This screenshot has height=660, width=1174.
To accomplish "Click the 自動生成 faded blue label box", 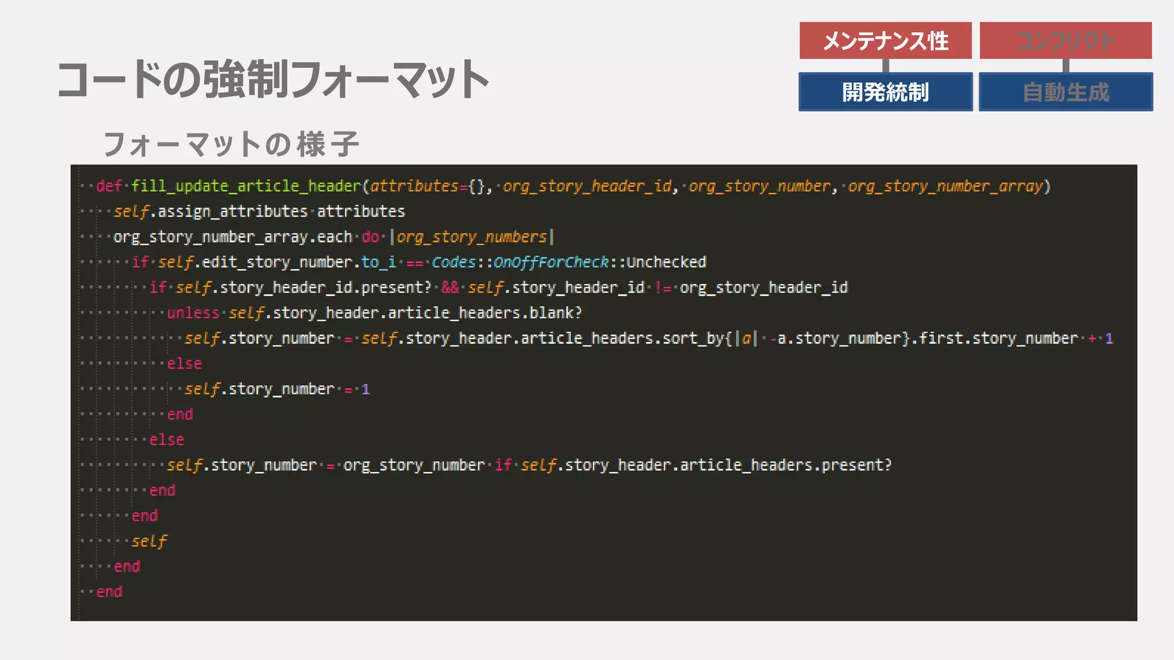I will pyautogui.click(x=1066, y=92).
